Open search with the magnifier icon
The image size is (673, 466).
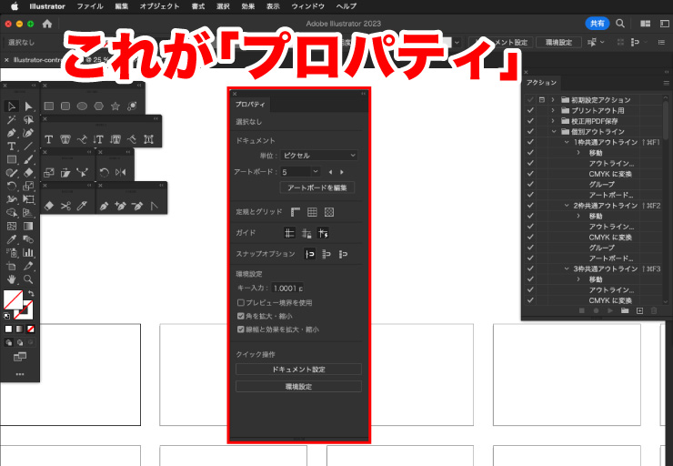620,24
